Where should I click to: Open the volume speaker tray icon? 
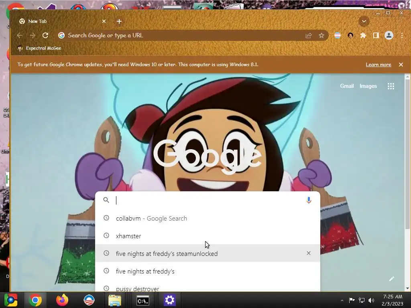(371, 300)
